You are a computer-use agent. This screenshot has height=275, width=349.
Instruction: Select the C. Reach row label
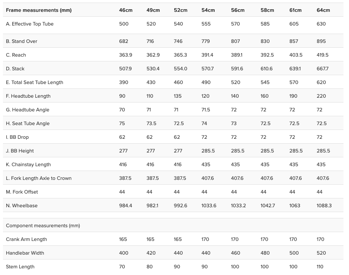point(16,55)
